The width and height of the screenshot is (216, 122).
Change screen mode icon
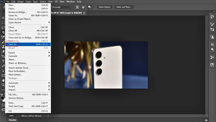tap(3, 110)
